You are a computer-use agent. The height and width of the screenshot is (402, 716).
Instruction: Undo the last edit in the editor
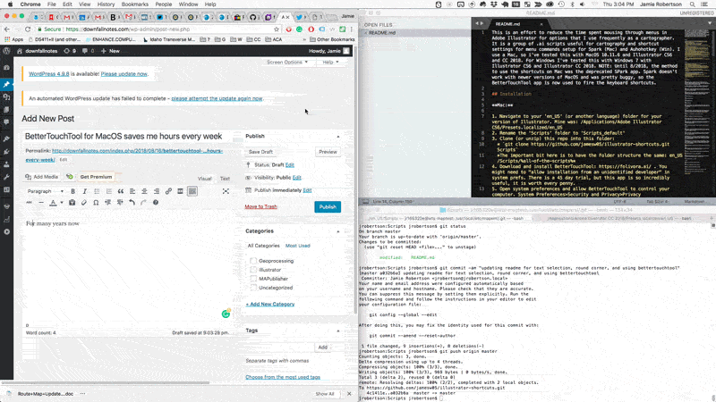(132, 203)
